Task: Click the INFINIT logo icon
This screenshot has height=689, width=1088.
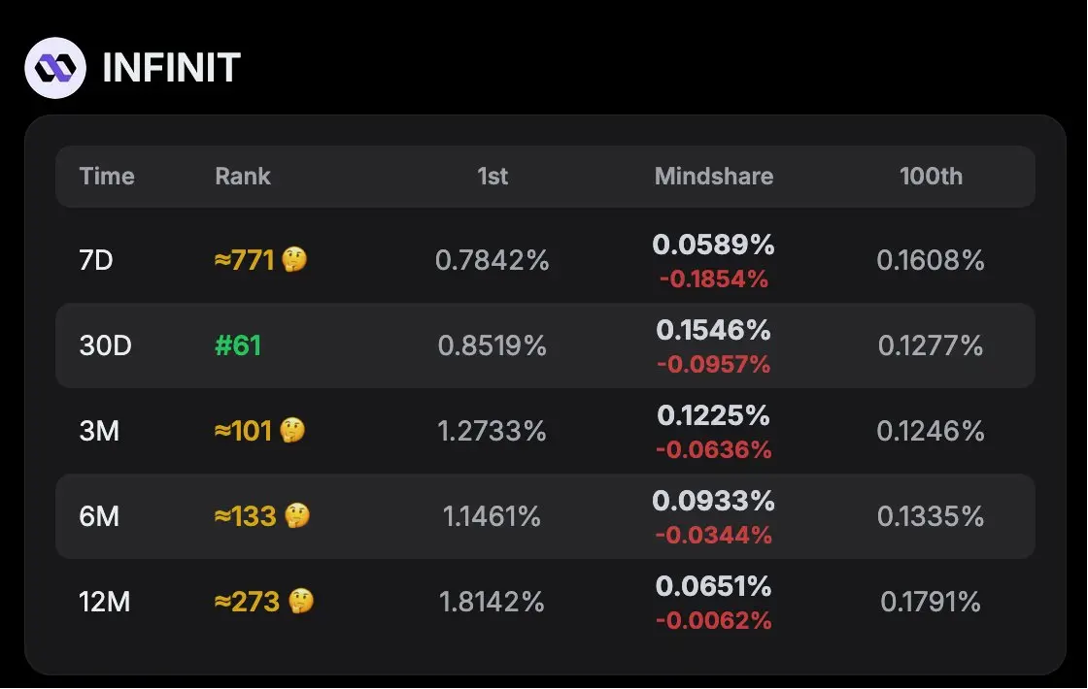Action: tap(55, 68)
